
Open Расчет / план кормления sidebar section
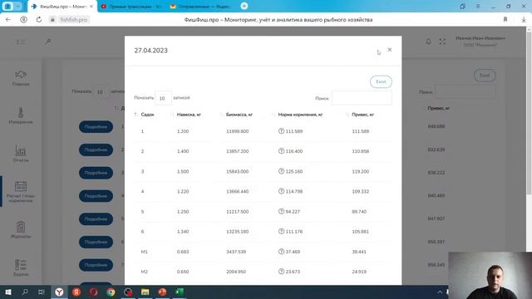coord(21,192)
